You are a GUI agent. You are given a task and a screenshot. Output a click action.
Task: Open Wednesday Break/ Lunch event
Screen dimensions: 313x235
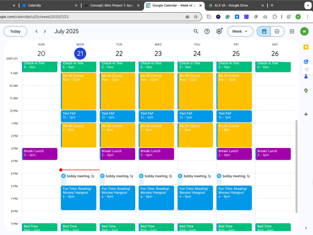(156, 154)
